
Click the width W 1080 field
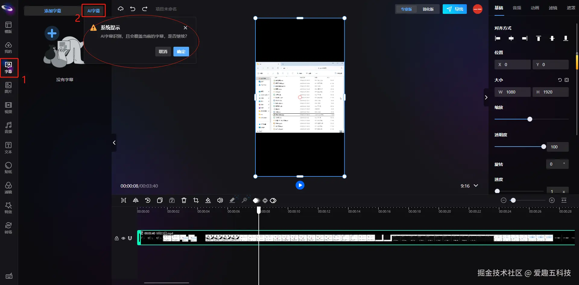tap(513, 92)
